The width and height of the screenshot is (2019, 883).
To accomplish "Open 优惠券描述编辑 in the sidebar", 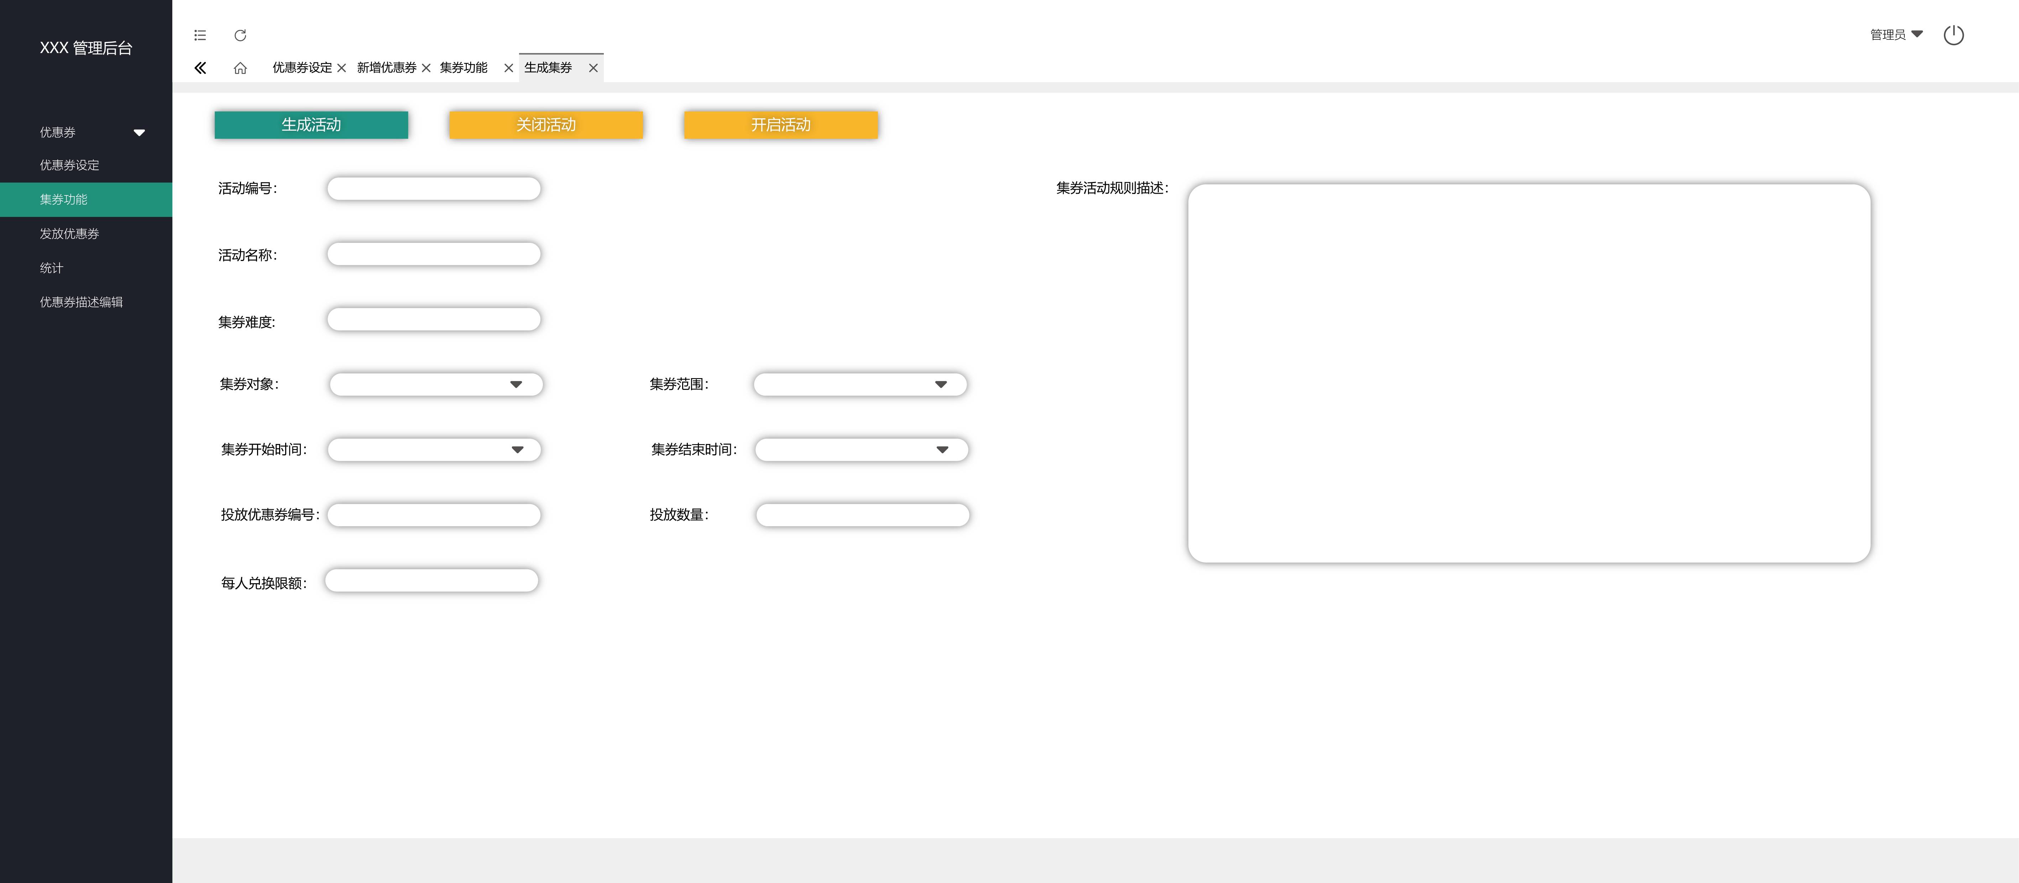I will click(82, 302).
